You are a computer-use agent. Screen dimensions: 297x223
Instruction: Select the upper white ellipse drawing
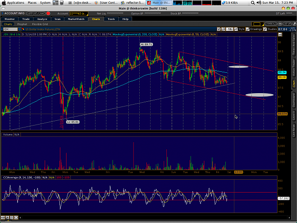click(x=238, y=67)
